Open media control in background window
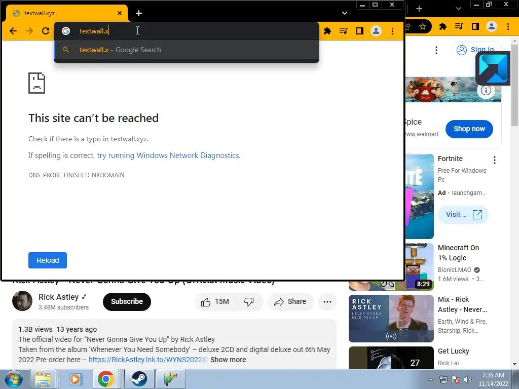Image resolution: width=519 pixels, height=389 pixels. point(459,26)
